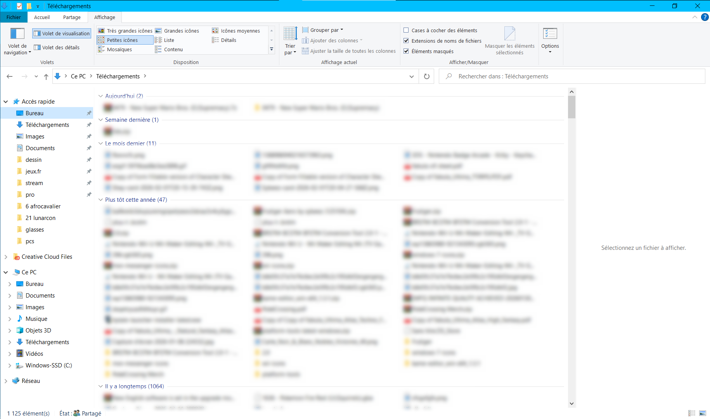Switch to the Accueil ribbon tab
This screenshot has width=710, height=419.
click(x=42, y=17)
